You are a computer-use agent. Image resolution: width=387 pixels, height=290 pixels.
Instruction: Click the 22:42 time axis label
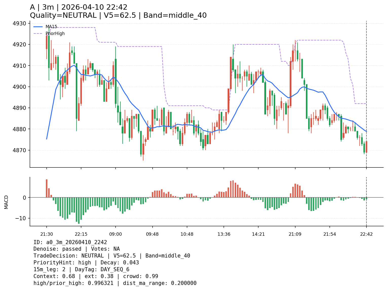click(366, 234)
